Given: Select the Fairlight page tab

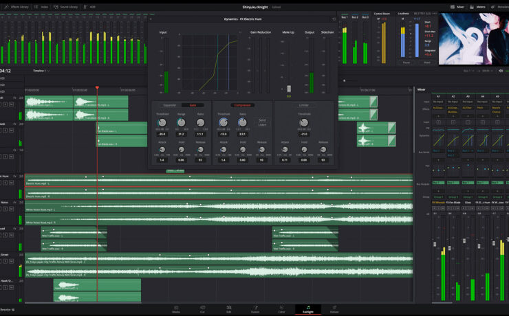Looking at the screenshot, I should coord(308,309).
